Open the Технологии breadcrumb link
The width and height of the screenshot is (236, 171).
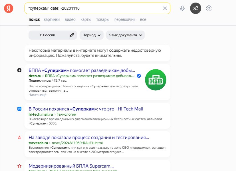tap(66, 114)
